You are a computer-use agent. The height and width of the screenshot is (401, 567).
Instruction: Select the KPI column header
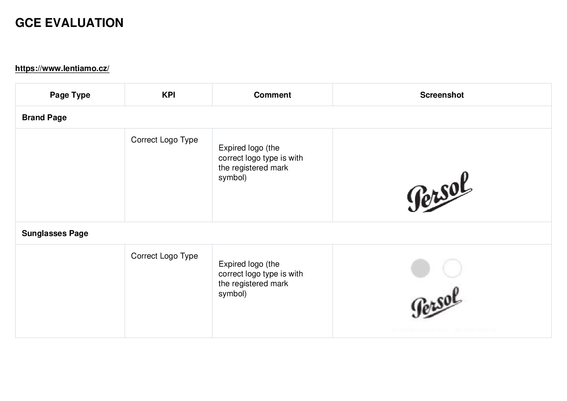(x=168, y=95)
